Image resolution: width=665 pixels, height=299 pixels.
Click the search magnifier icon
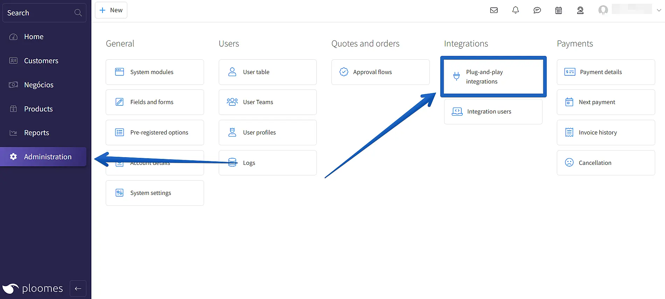[x=78, y=13]
